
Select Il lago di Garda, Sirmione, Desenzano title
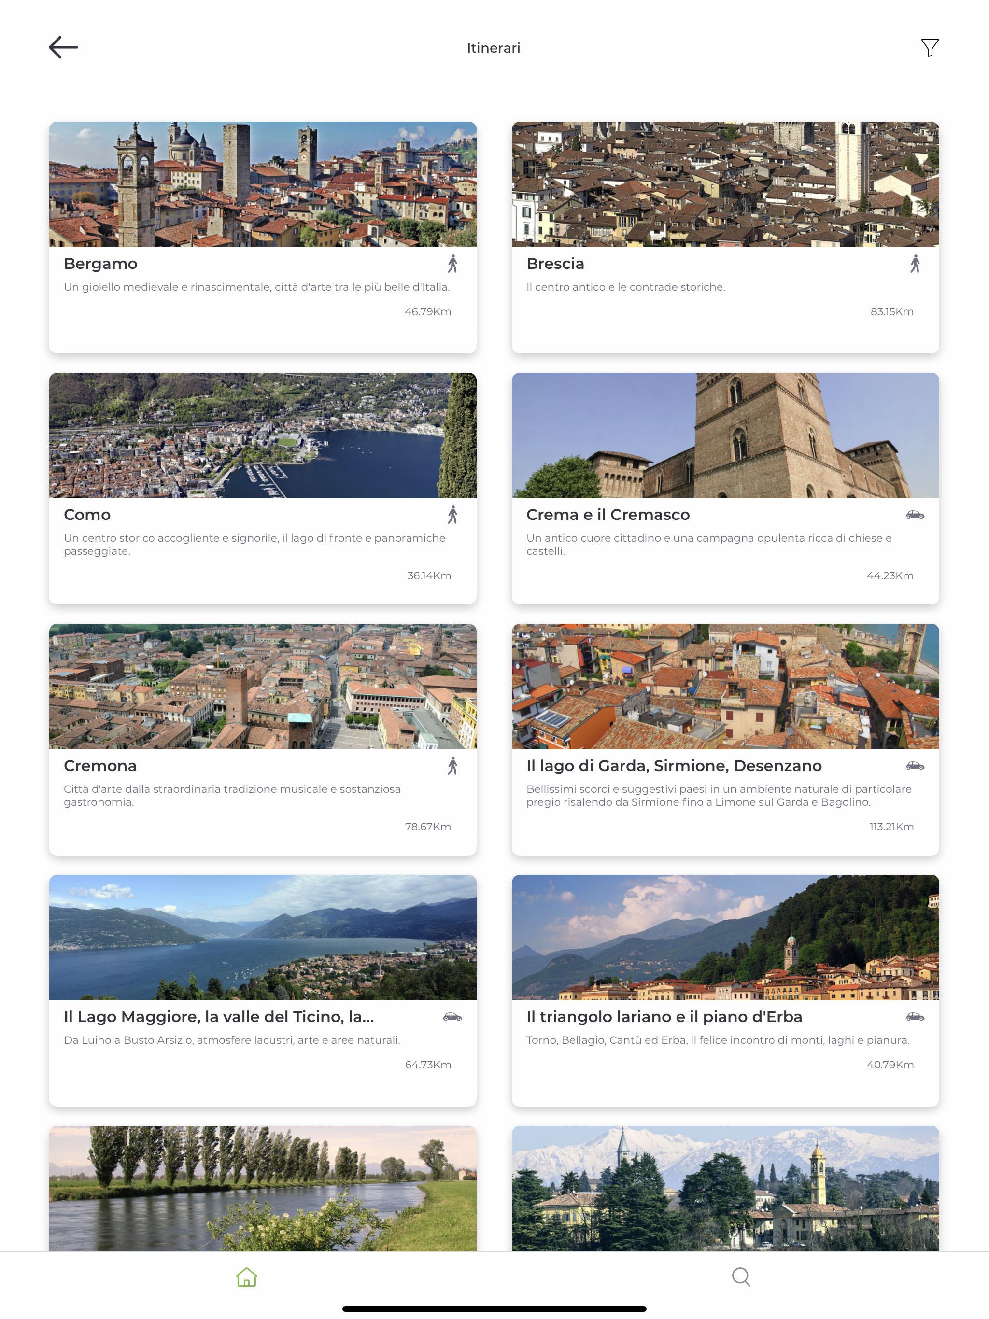tap(674, 766)
